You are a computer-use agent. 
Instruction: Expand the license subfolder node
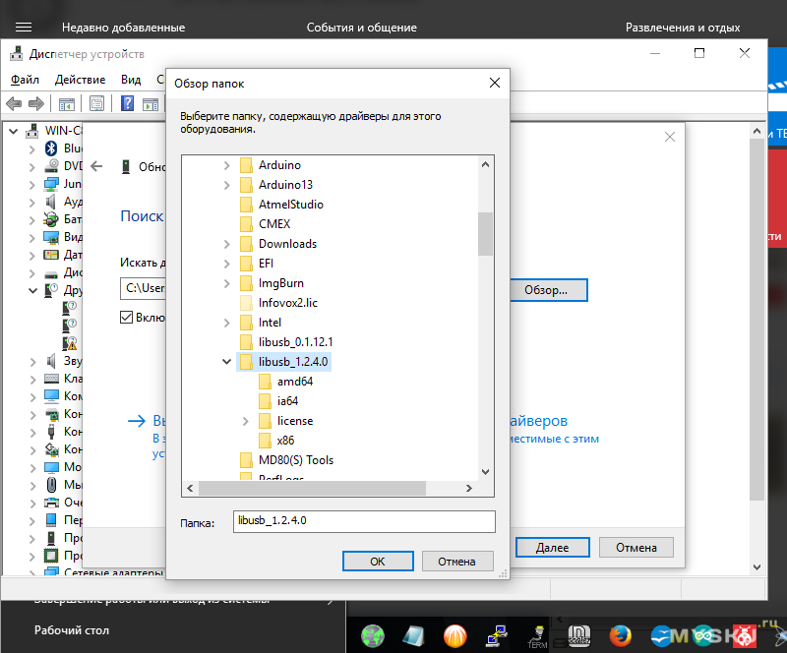pyautogui.click(x=245, y=421)
